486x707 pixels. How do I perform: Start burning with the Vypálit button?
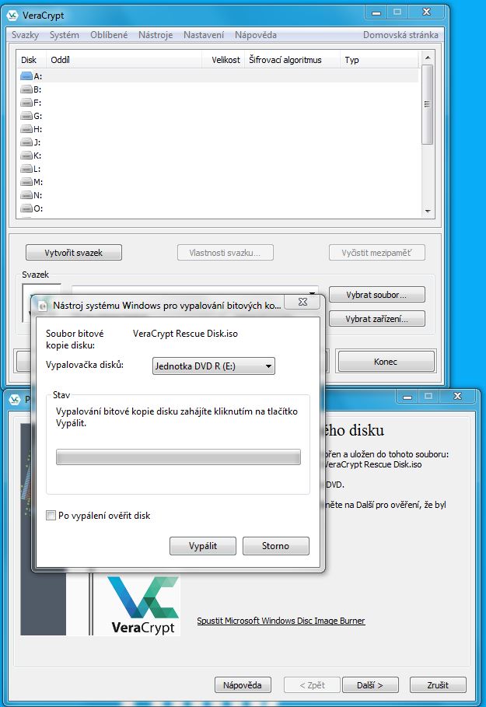pyautogui.click(x=203, y=545)
